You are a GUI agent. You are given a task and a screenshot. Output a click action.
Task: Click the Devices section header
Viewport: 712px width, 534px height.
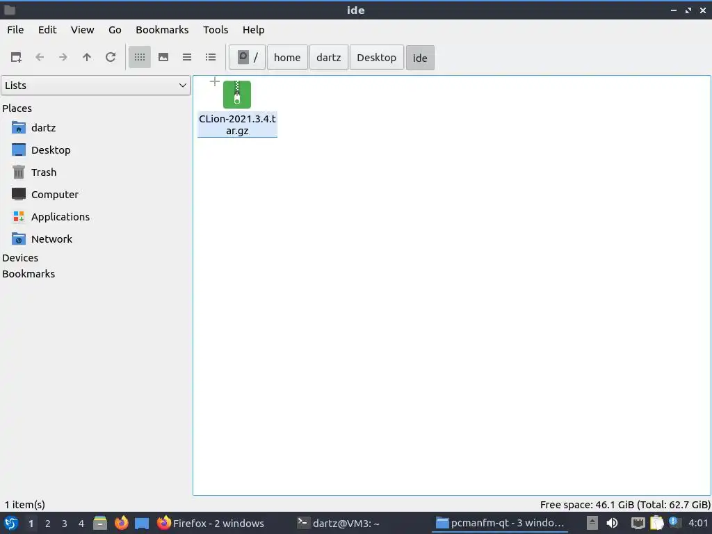(20, 257)
